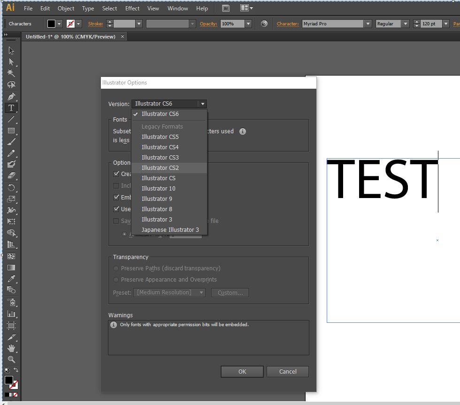Screen dimensions: 460x405
Task: Click the font size stepper arrows
Action: pyautogui.click(x=417, y=24)
